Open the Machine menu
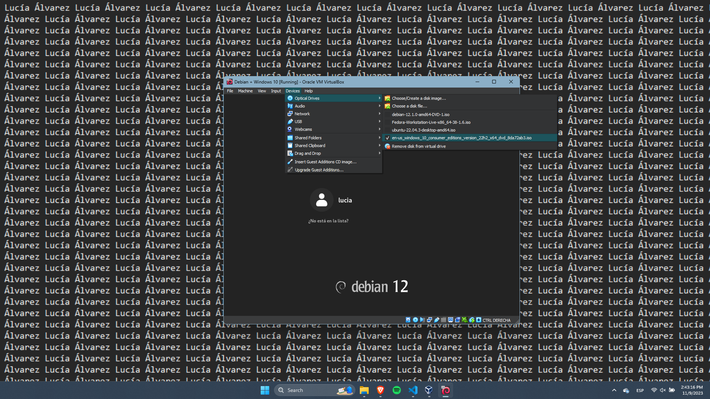Screen dimensions: 710x399 pos(245,91)
